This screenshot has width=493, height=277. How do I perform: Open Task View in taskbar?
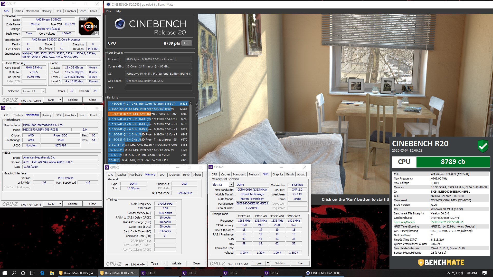32,273
